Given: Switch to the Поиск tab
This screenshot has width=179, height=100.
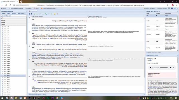Looking at the screenshot, I should [x=8, y=14].
